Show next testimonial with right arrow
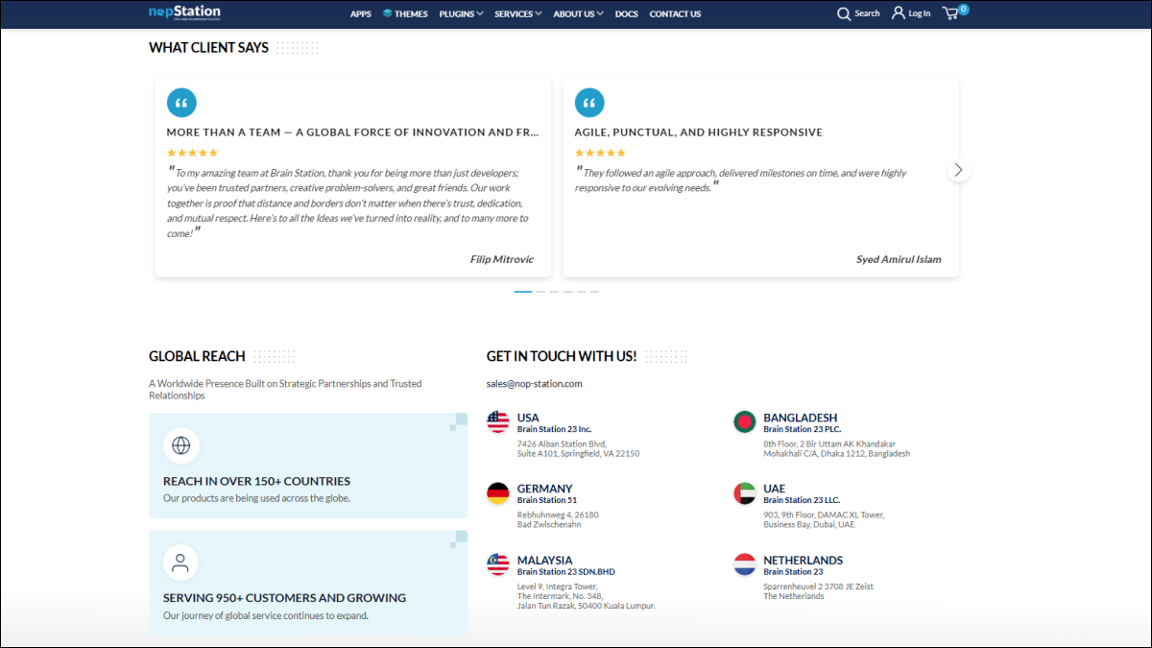1152x648 pixels. tap(958, 170)
